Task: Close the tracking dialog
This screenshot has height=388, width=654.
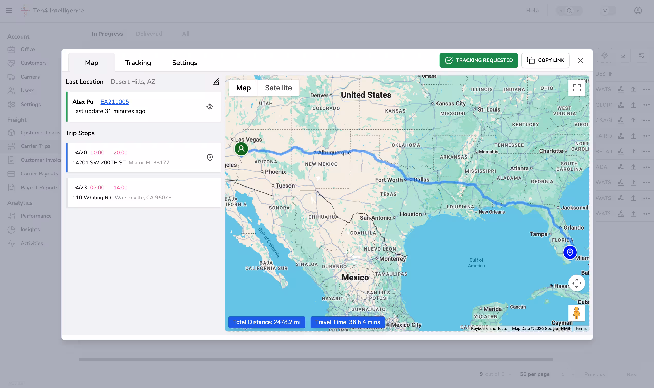Action: [x=580, y=60]
